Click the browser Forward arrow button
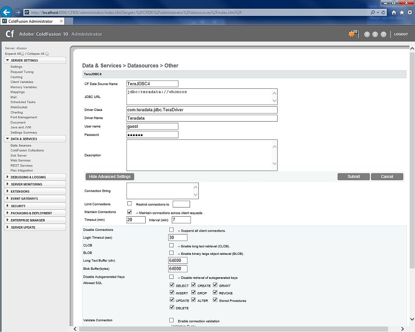415x332 pixels. click(x=18, y=12)
